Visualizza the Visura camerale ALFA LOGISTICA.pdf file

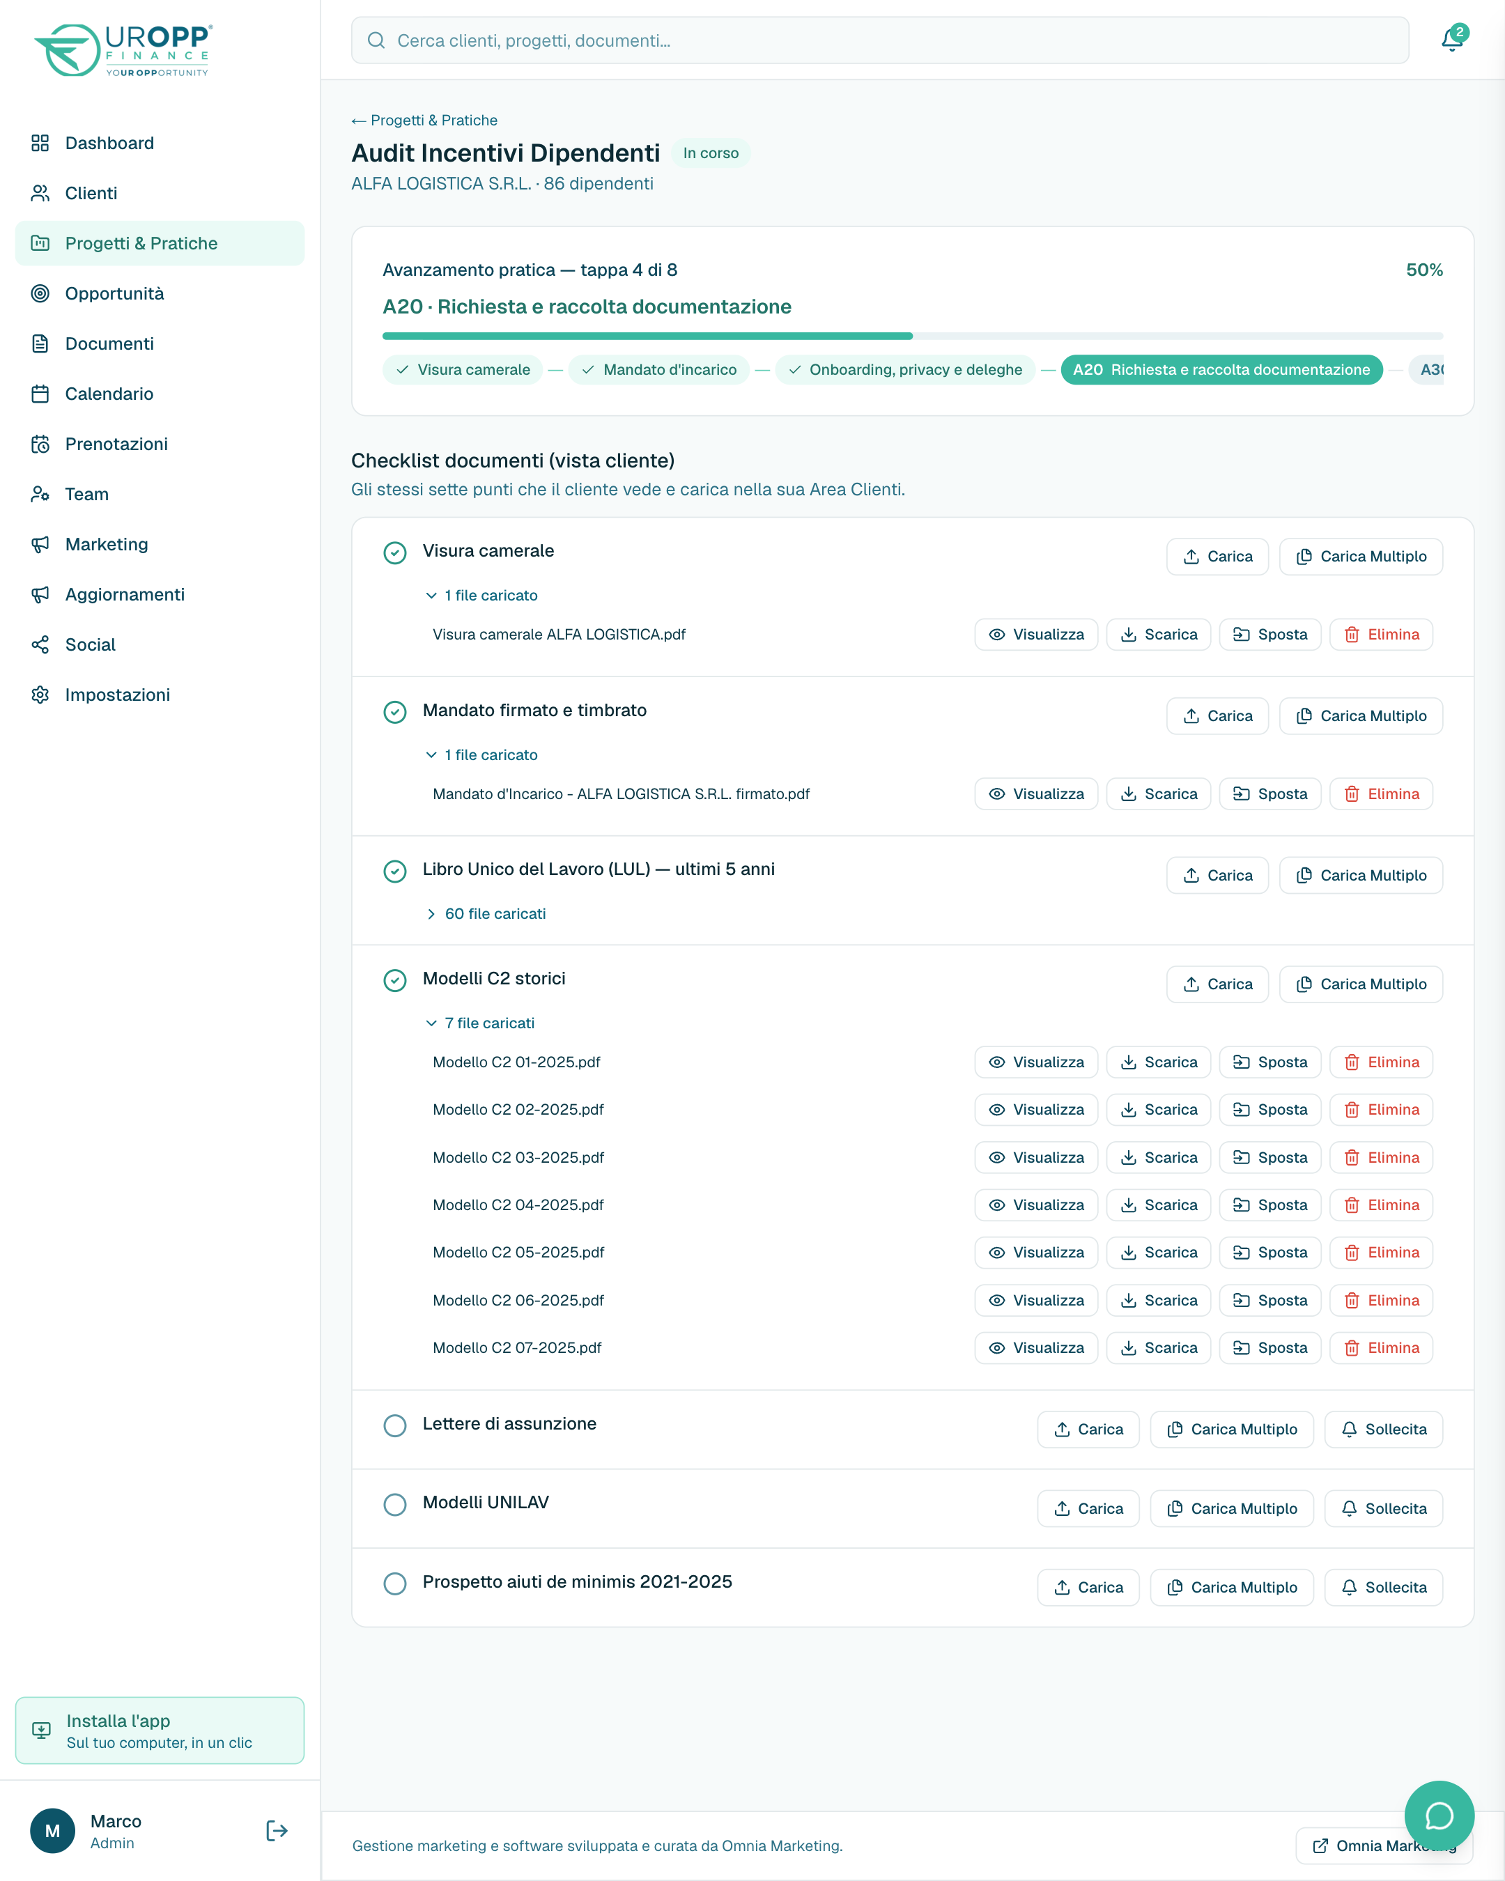click(1035, 634)
